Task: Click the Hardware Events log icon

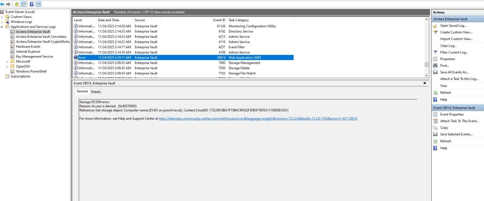Action: point(13,47)
